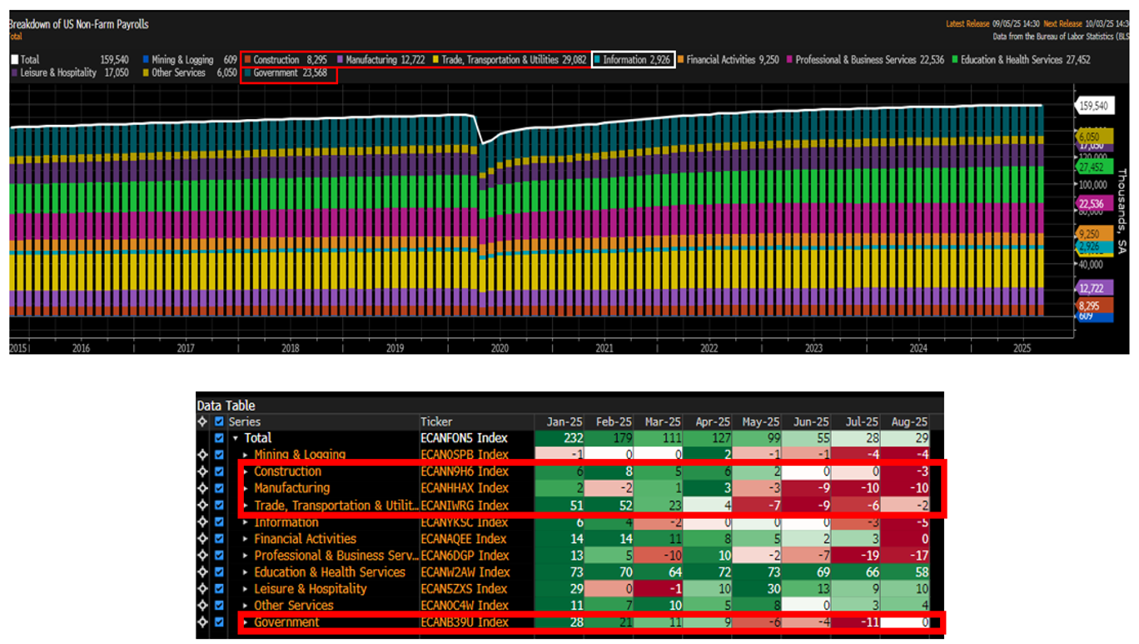Click the Financial Activities orange legend marker
1139x644 pixels.
coord(680,60)
